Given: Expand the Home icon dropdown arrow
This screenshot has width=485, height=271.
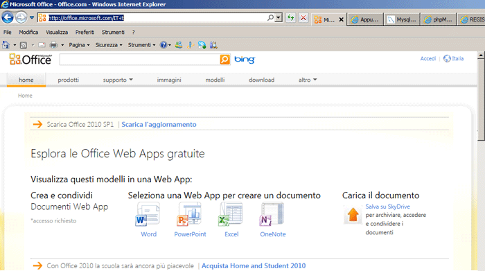Looking at the screenshot, I should (x=15, y=45).
